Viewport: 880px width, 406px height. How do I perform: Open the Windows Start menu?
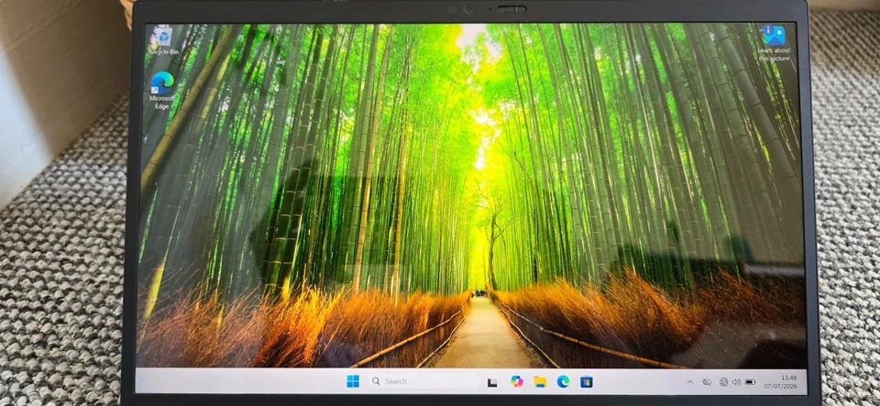click(x=353, y=381)
